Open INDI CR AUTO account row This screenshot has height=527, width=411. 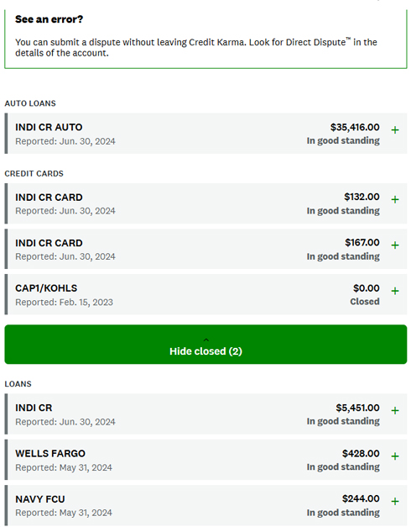[205, 134]
